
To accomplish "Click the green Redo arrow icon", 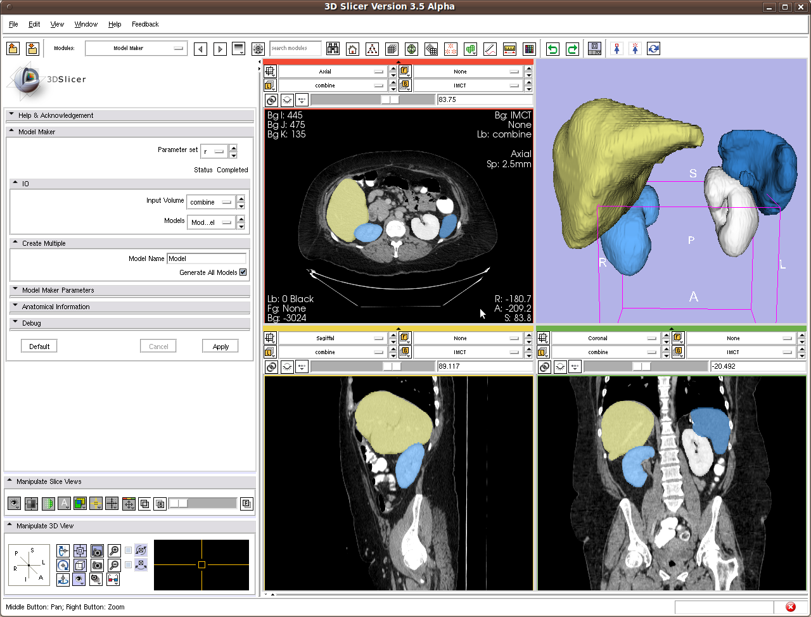I will point(572,49).
